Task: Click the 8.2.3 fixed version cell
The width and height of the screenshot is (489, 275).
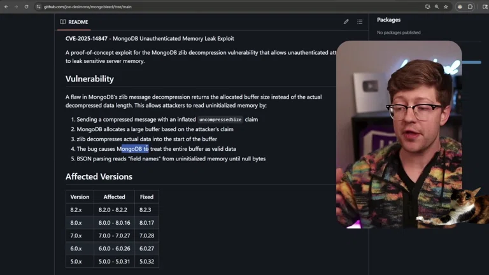Action: pos(146,209)
